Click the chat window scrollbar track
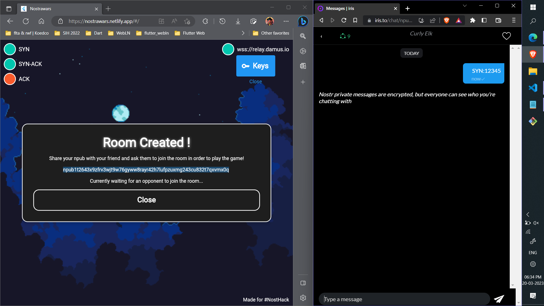544x306 pixels. pos(513,170)
